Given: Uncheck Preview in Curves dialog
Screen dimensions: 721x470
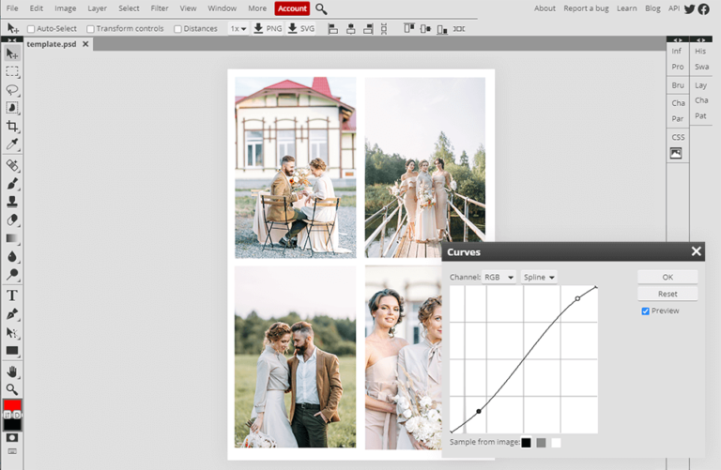Looking at the screenshot, I should (x=645, y=311).
